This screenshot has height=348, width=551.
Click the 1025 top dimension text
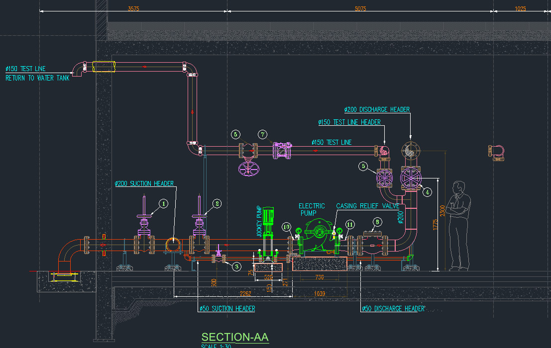(520, 8)
